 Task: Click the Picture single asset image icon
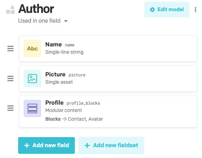[x=32, y=78]
